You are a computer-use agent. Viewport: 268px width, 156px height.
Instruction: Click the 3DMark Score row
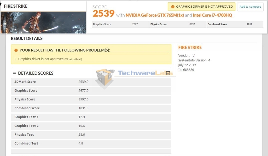91,82
